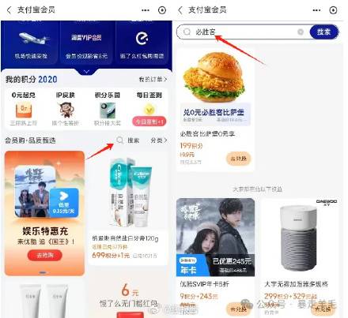Open the three-dots menu on right screen
The height and width of the screenshot is (318, 348).
[x=316, y=10]
